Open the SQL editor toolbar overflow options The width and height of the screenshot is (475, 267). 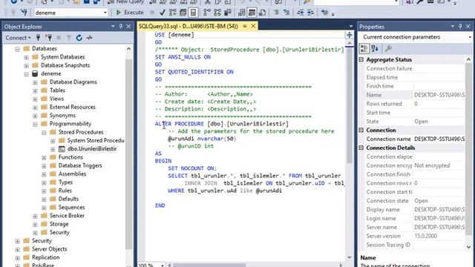coord(333,14)
